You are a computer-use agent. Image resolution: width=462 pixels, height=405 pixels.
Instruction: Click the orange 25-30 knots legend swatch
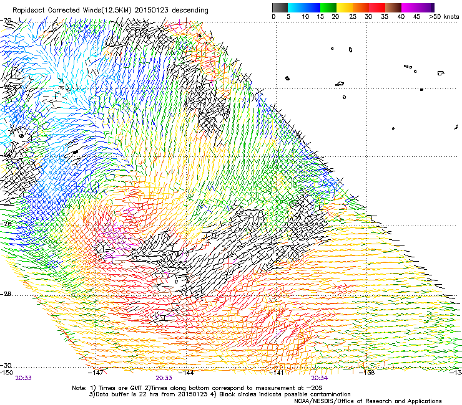click(x=361, y=7)
